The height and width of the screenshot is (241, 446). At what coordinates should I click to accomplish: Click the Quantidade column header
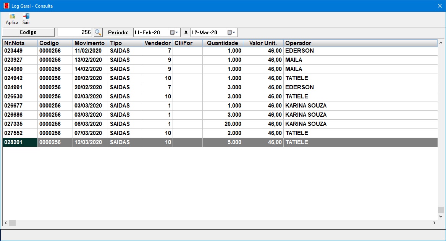point(223,43)
